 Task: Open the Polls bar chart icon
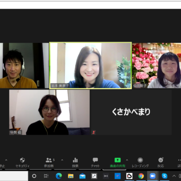(75, 160)
